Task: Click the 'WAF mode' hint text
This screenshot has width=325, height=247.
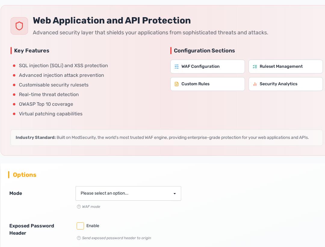Action: (91, 207)
